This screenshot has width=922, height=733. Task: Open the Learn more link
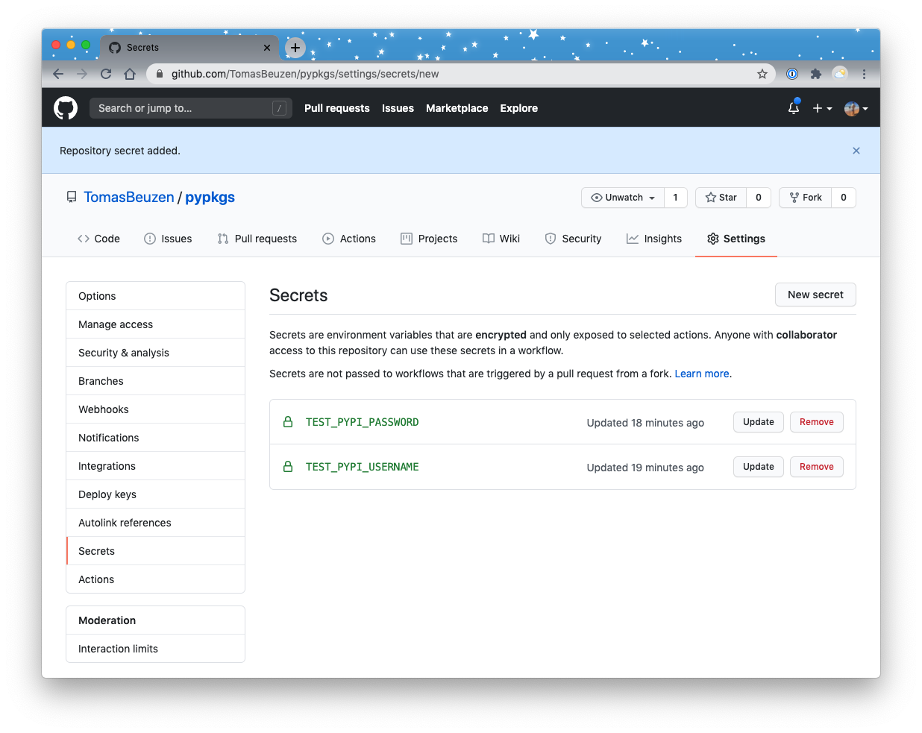click(x=702, y=374)
